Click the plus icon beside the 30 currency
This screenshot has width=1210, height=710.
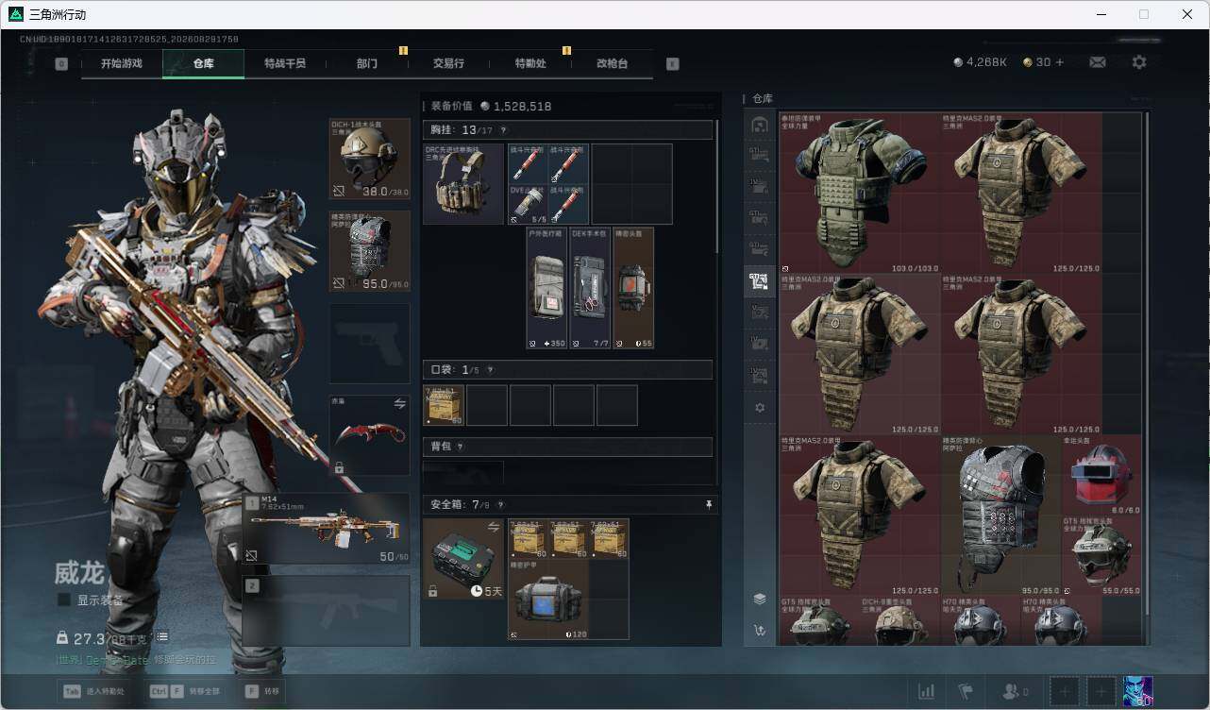coord(1059,62)
